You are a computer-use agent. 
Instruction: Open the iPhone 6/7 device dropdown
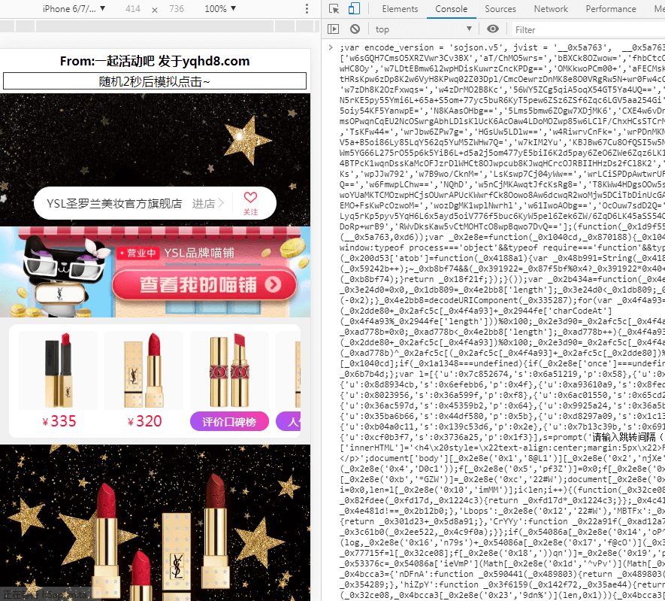click(74, 9)
